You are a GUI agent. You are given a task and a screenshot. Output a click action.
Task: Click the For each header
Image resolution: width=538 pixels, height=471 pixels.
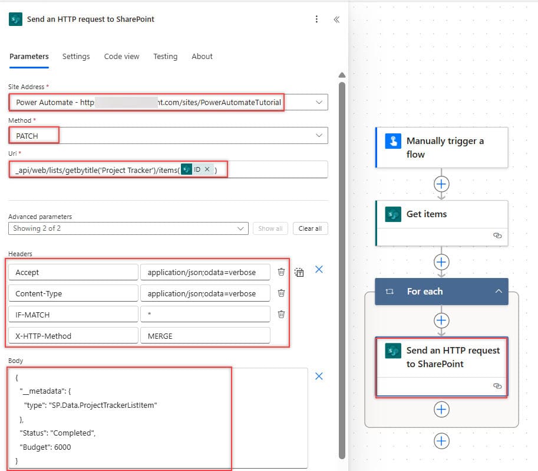(441, 292)
